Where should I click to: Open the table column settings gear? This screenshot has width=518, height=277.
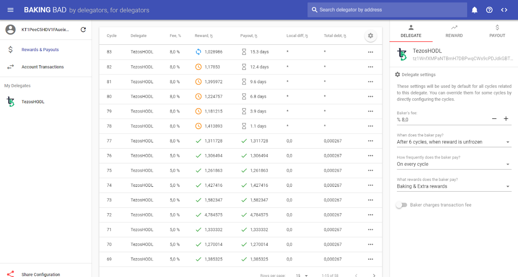click(x=370, y=36)
